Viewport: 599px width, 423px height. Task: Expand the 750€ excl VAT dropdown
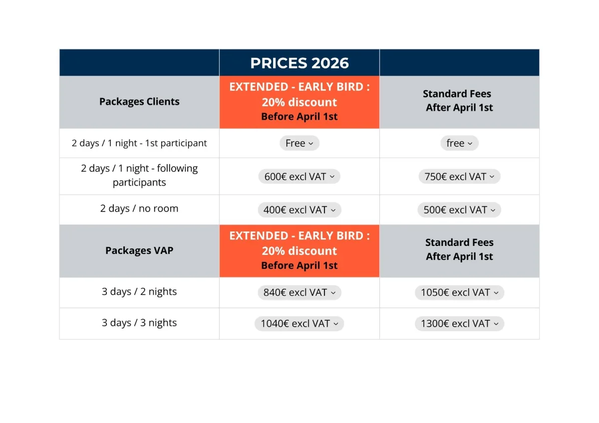(459, 177)
